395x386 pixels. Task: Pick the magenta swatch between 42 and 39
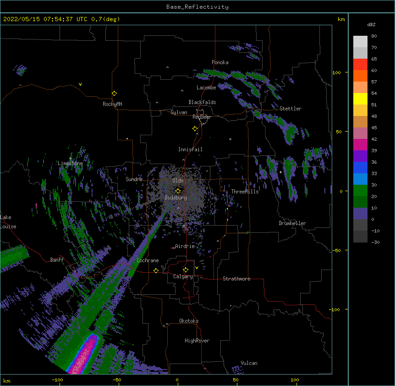pos(360,144)
